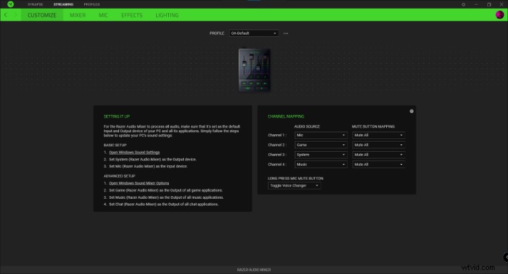Click the Razer Audio Mixer device image
The image size is (508, 274).
254,70
